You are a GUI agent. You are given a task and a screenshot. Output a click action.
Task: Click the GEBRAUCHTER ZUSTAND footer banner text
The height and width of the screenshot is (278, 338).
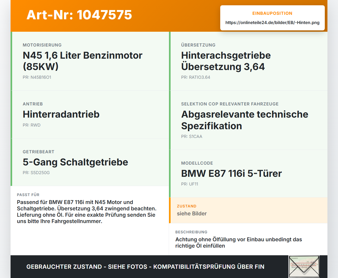tap(145, 267)
